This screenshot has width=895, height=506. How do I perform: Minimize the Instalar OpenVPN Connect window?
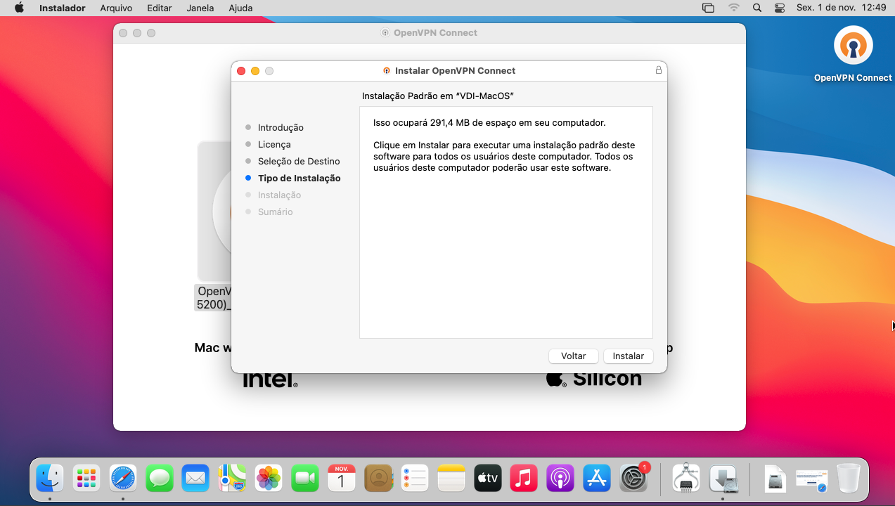tap(255, 71)
